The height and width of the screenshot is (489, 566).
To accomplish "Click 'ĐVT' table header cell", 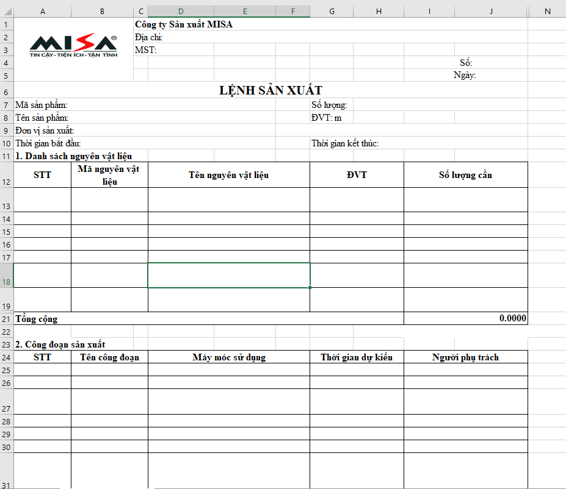I will pyautogui.click(x=357, y=175).
